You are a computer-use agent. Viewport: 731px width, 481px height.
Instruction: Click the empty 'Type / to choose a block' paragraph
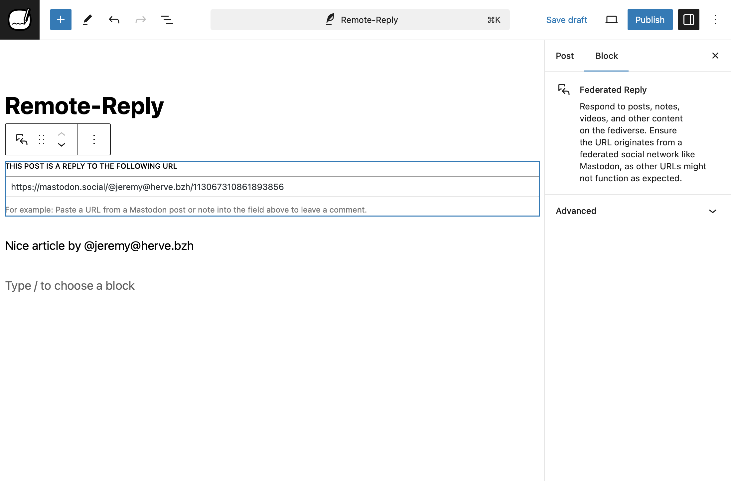click(x=70, y=286)
